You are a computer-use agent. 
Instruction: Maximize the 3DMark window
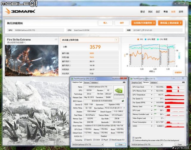click(179, 4)
